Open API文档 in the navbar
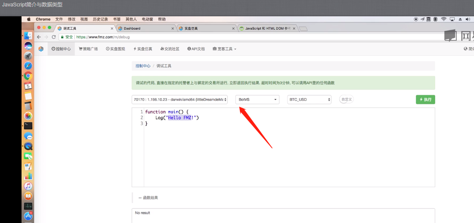474x223 pixels. [x=196, y=49]
